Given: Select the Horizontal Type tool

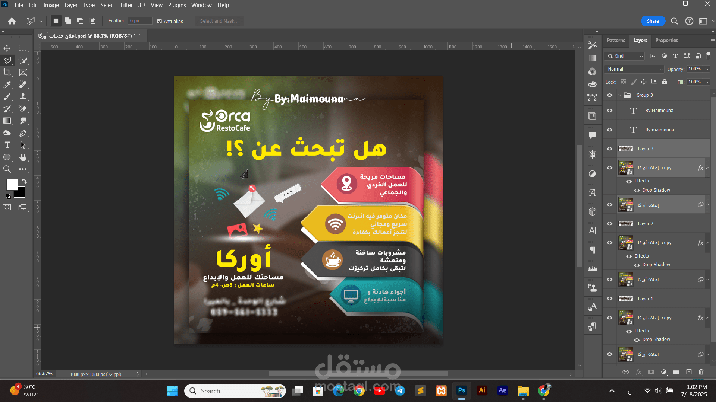Looking at the screenshot, I should coord(7,145).
